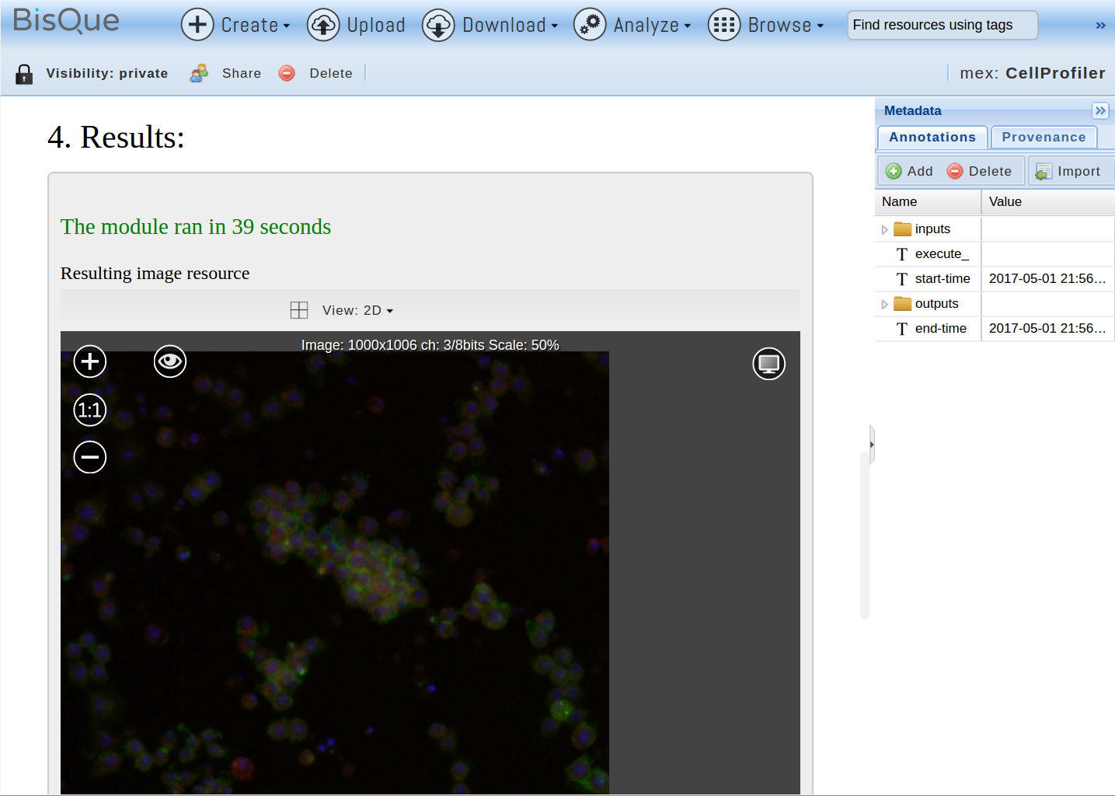Reset image zoom with 1:1 icon
Viewport: 1115px width, 796px height.
coord(90,410)
